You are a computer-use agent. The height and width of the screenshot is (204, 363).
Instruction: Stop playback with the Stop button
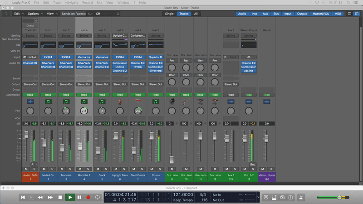point(60,197)
